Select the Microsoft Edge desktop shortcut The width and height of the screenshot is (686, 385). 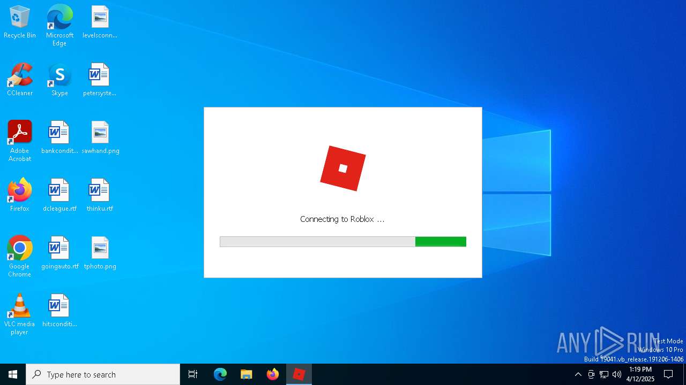pos(59,26)
